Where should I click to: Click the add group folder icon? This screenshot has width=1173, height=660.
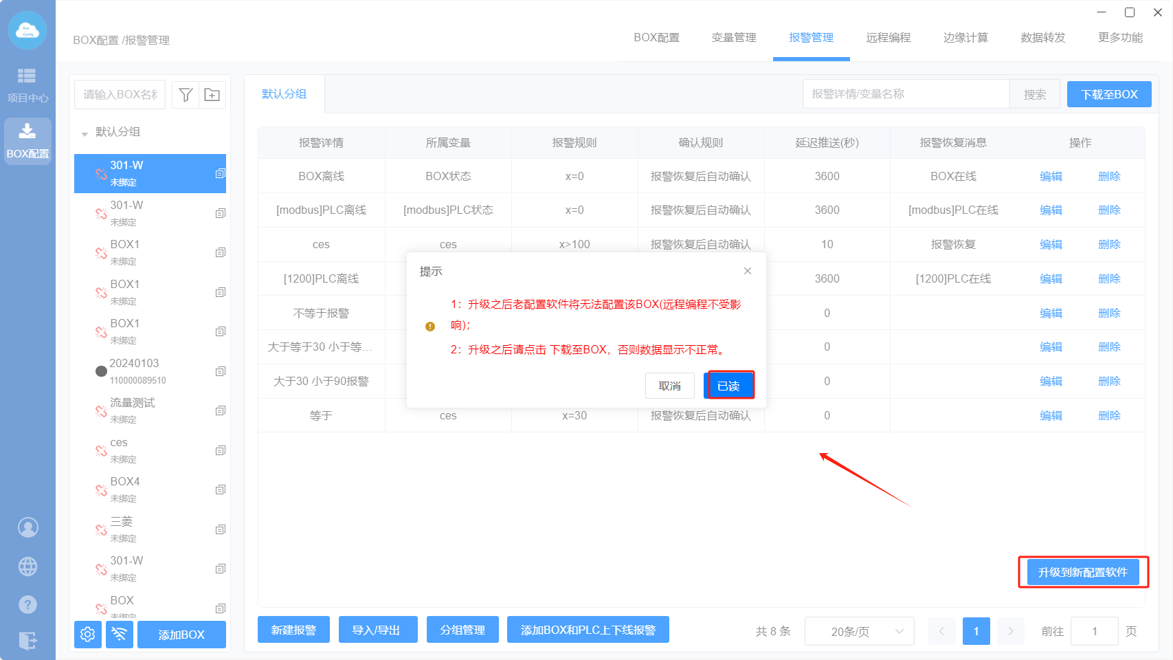click(x=212, y=95)
